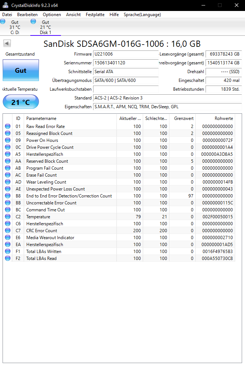Image resolution: width=245 pixels, height=366 pixels.
Task: Click status icon of Total LBAs Read
Action: point(8,258)
